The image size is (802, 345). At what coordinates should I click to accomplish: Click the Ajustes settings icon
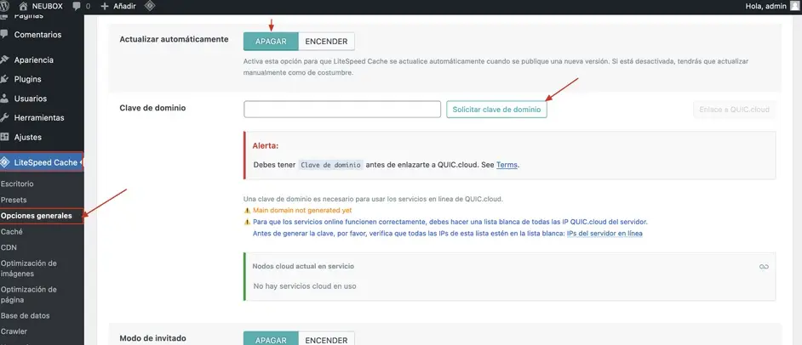click(4, 137)
